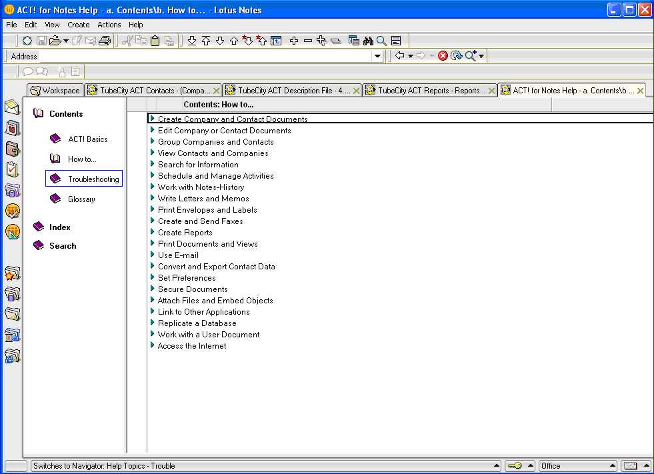Open the Go Back history dropdown arrow
Image resolution: width=654 pixels, height=474 pixels.
[411, 56]
